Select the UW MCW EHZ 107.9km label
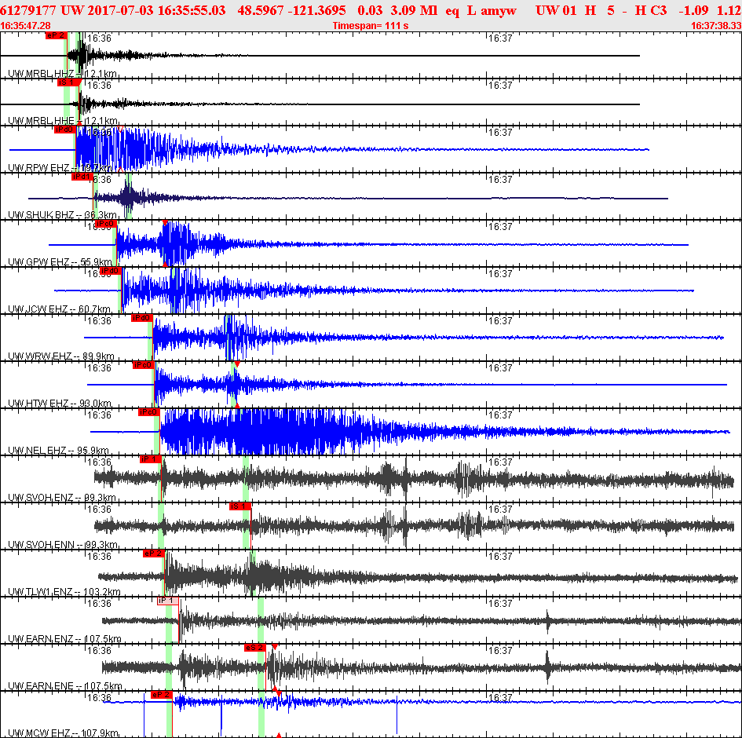Viewport: 742px width, 738px height. [64, 733]
